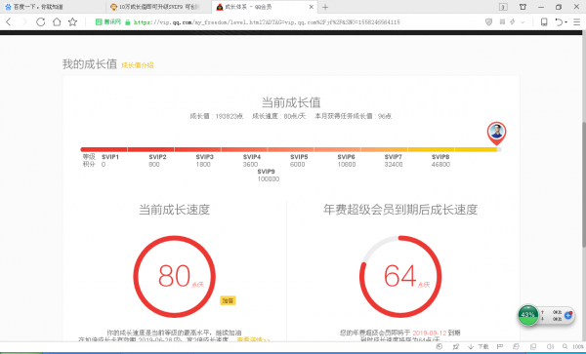The image size is (586, 354).
Task: Click the browser forward arrow
Action: click(x=24, y=22)
